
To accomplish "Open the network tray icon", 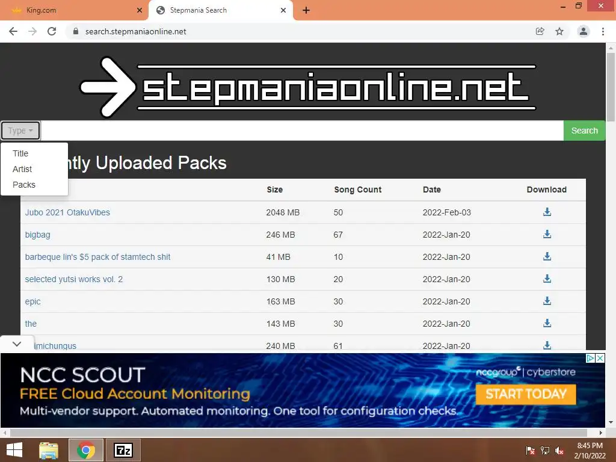I will pos(545,451).
